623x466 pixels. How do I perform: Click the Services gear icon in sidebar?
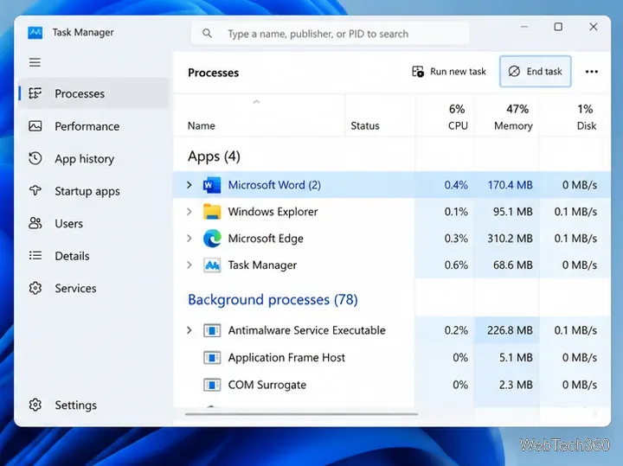pos(35,288)
